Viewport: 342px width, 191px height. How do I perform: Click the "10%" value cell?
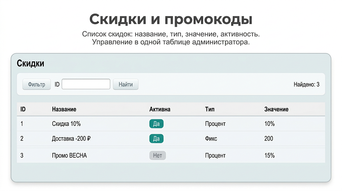[x=269, y=124]
